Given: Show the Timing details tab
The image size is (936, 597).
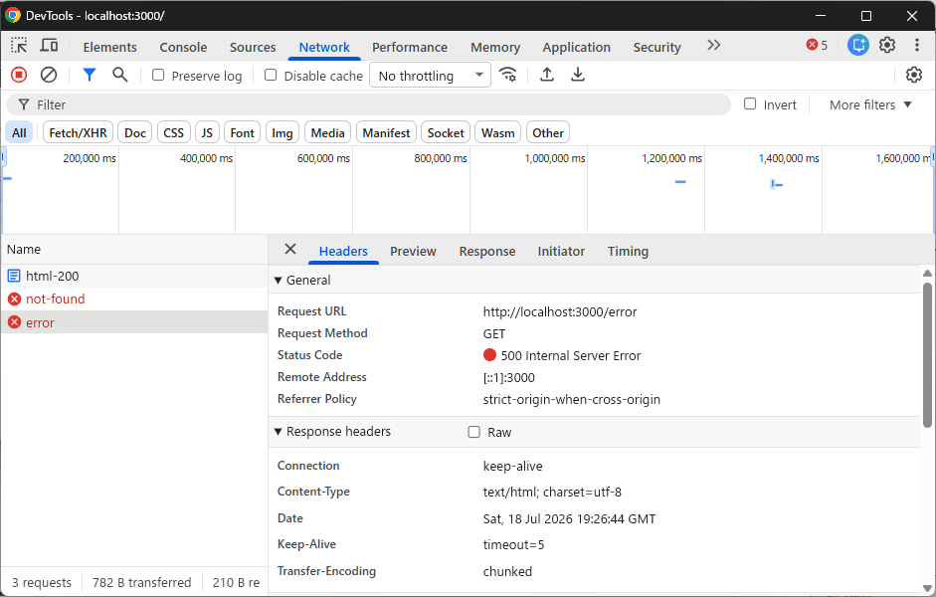Looking at the screenshot, I should 628,252.
